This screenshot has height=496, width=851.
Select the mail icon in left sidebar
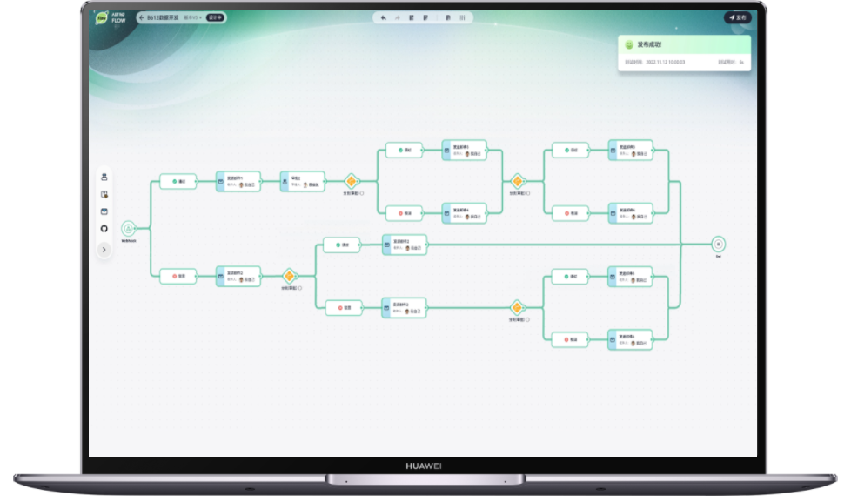coord(104,211)
